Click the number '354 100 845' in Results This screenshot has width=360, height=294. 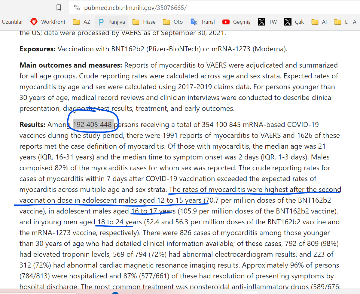click(221, 125)
